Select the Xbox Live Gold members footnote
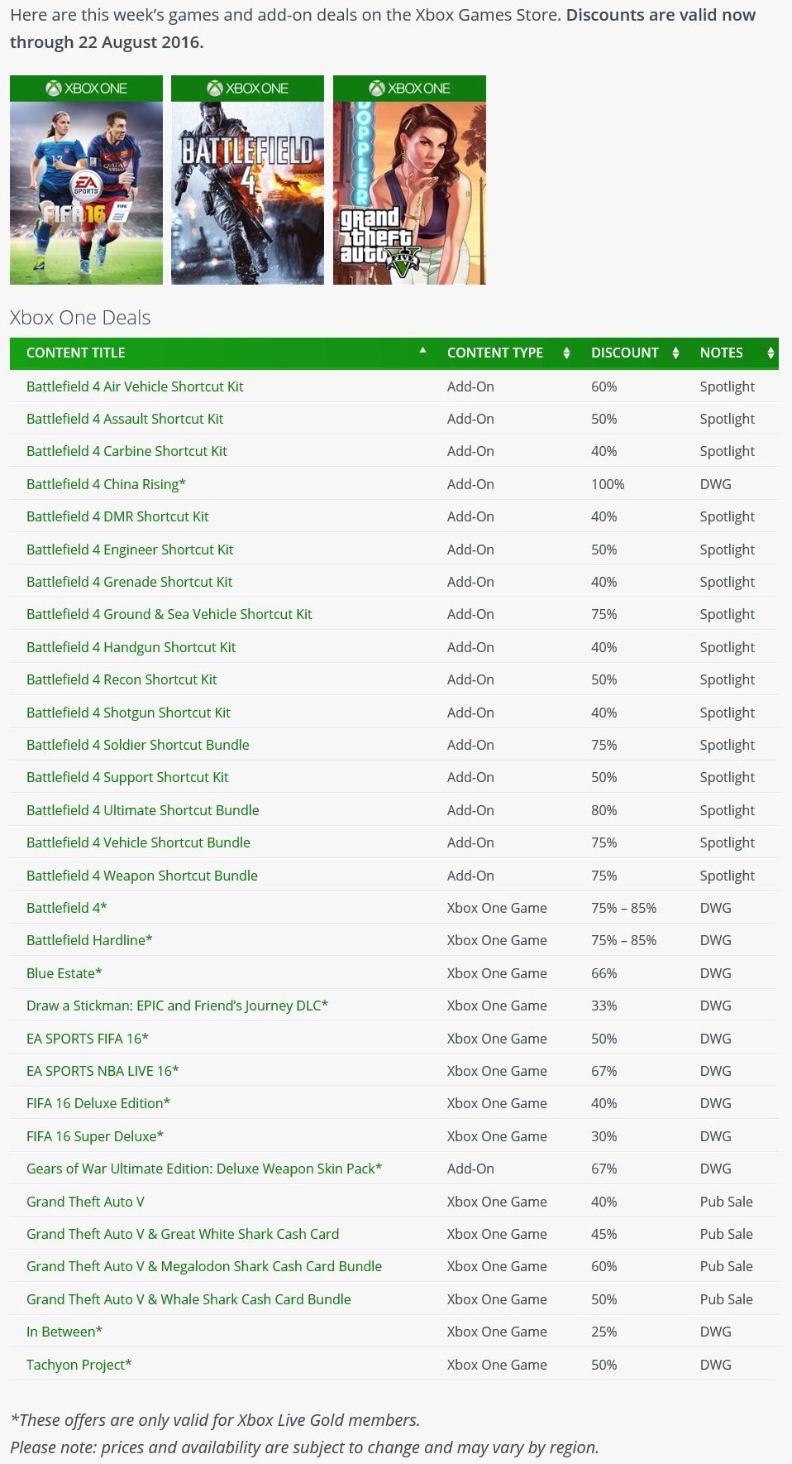 tap(215, 1420)
